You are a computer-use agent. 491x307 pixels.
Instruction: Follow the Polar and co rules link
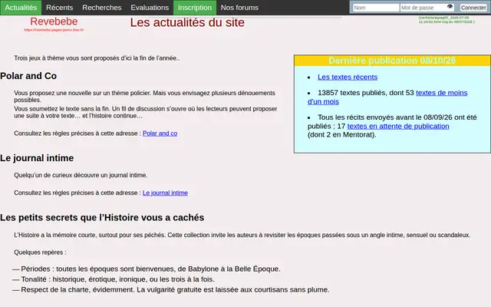[160, 134]
